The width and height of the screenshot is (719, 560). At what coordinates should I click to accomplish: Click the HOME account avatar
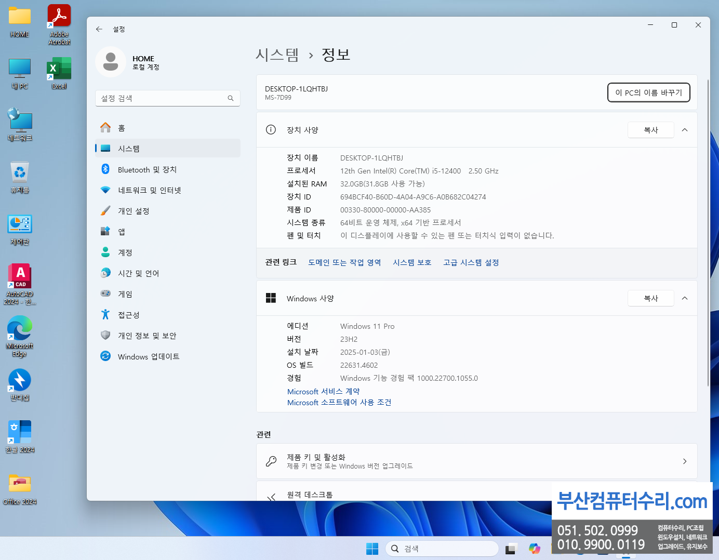click(x=111, y=62)
